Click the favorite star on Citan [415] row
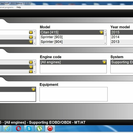This screenshot has height=133, width=133. click(101, 32)
